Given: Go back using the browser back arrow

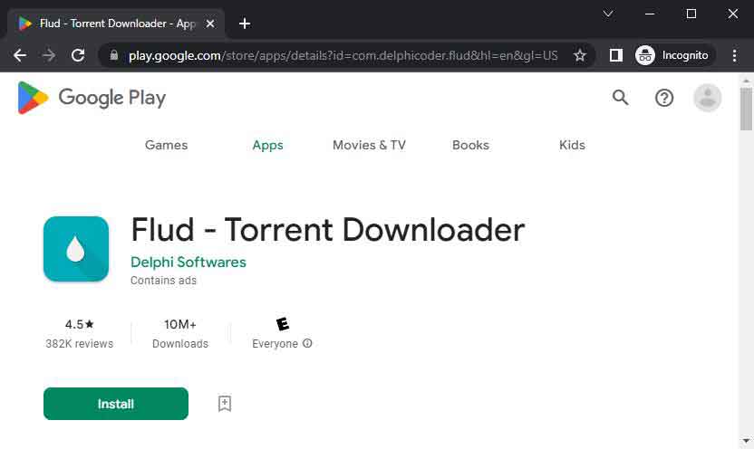Looking at the screenshot, I should click(20, 55).
